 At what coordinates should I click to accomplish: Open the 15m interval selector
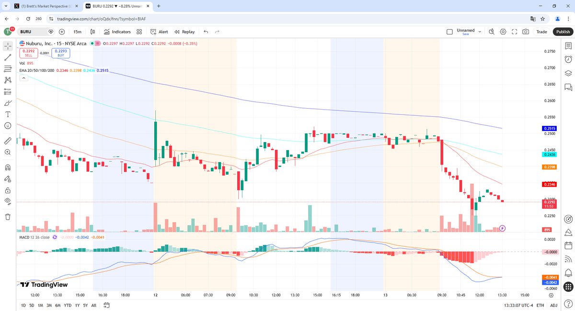point(78,32)
